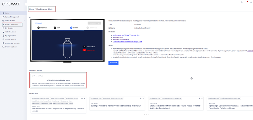The height and width of the screenshot is (120, 253).
Task: Collapse the sidebar with the arrow handle
Action: (26, 4)
